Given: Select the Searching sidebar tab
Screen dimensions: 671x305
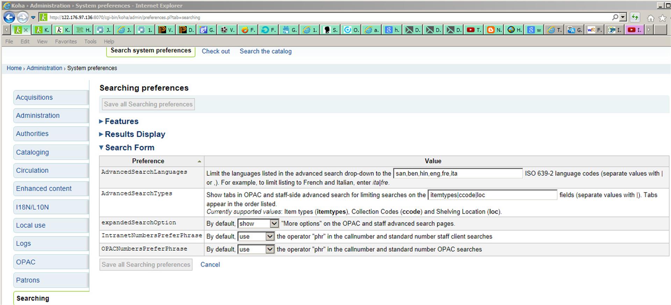Looking at the screenshot, I should click(x=51, y=298).
